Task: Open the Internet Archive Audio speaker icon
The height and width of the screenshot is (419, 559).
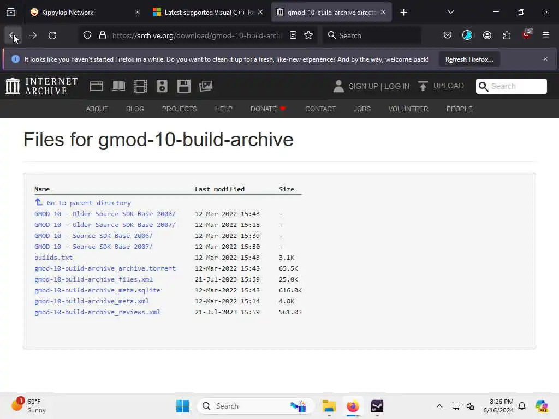Action: pos(162,86)
